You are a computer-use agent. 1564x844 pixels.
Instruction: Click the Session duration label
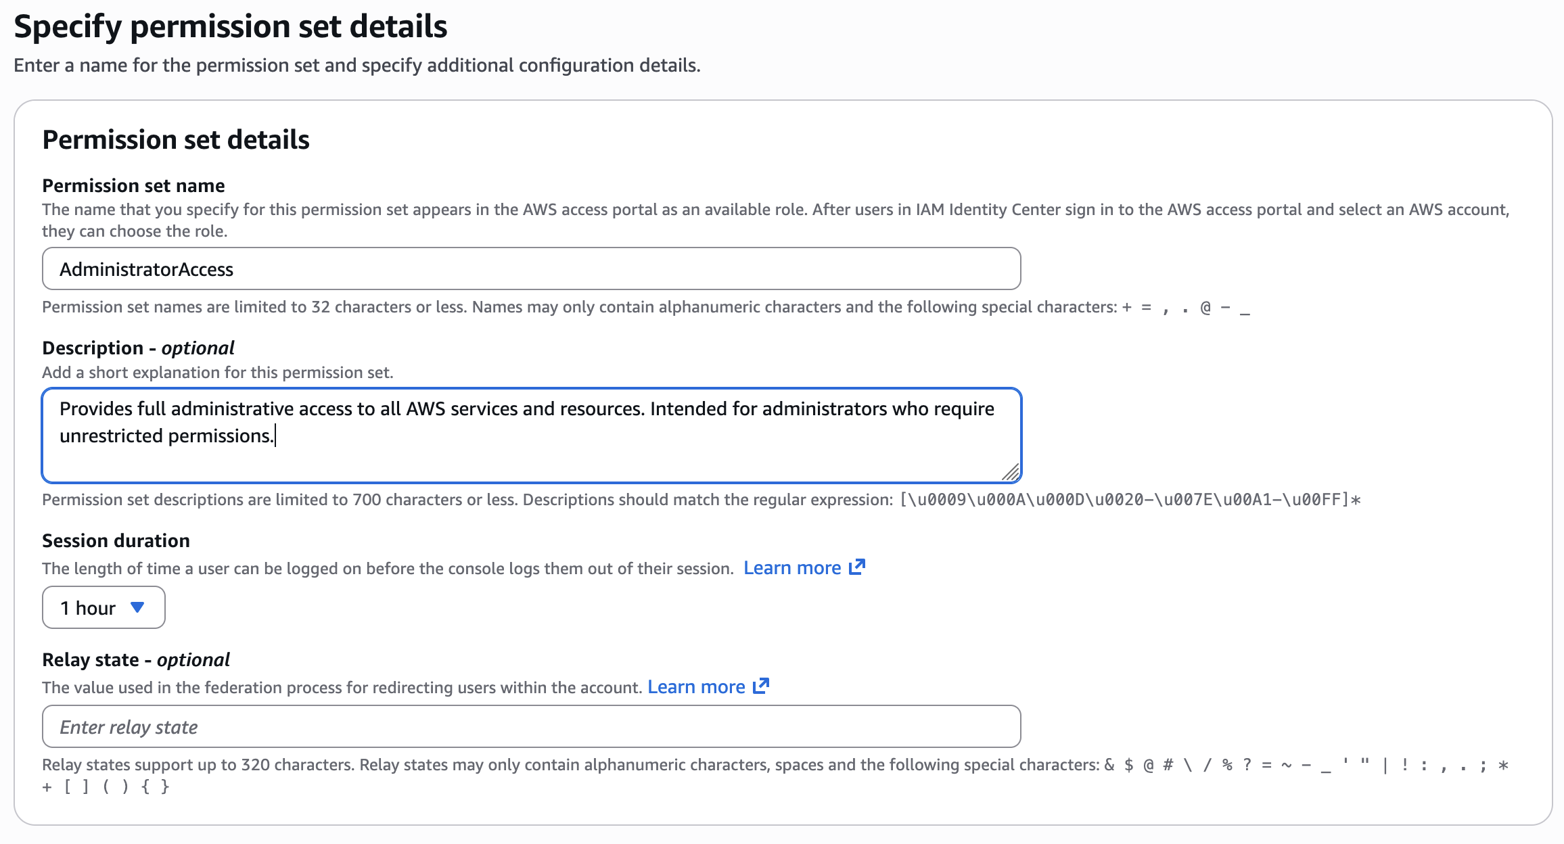click(x=116, y=540)
